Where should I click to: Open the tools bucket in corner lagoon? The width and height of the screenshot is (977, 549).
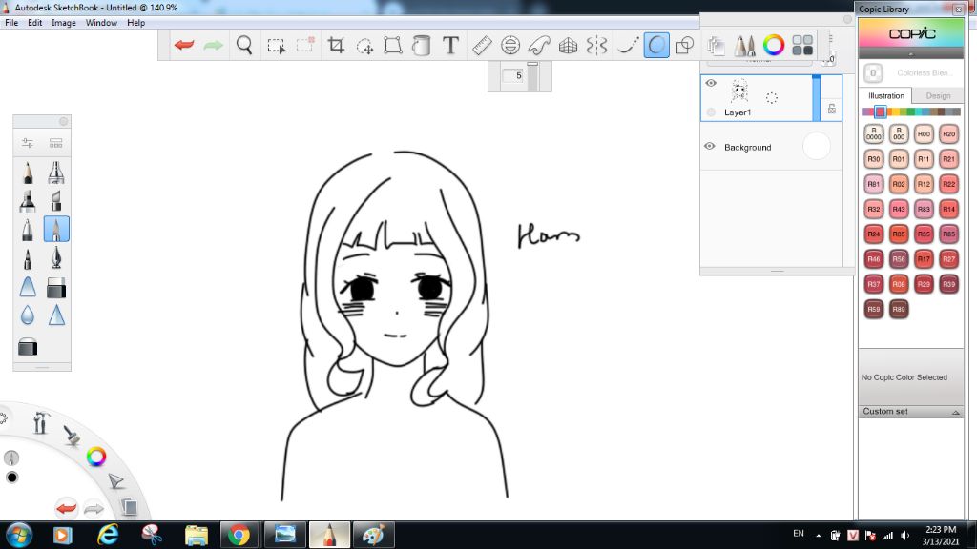[41, 422]
